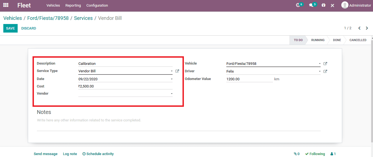
Task: Open the Vehicles menu
Action: click(x=53, y=6)
